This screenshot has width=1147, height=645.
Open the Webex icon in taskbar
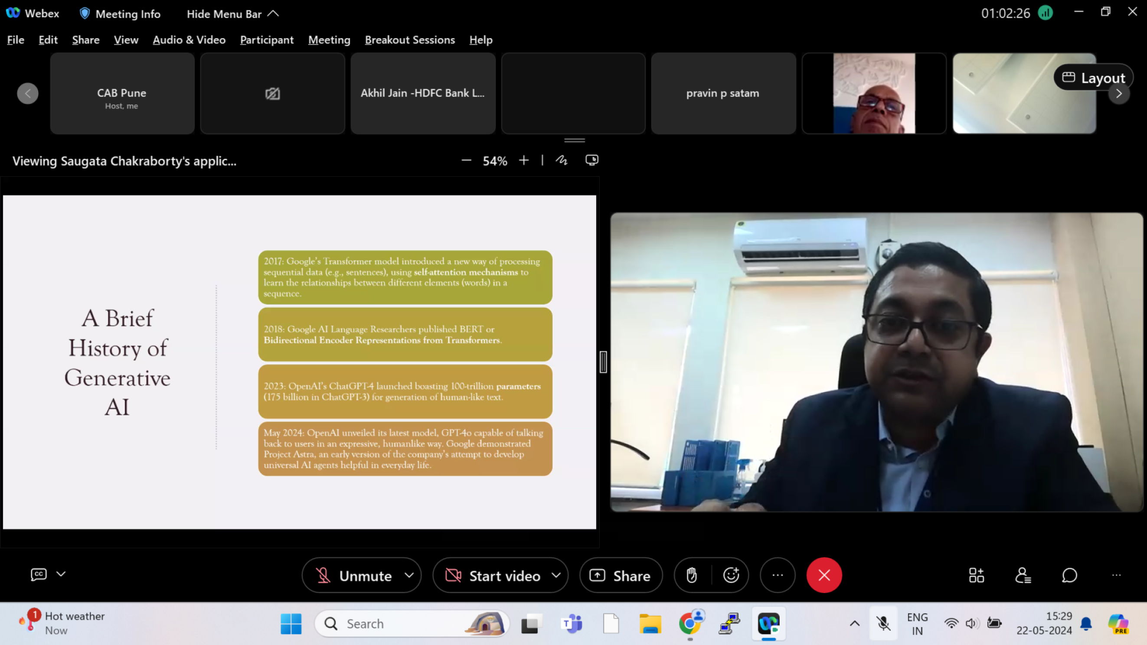click(x=768, y=624)
